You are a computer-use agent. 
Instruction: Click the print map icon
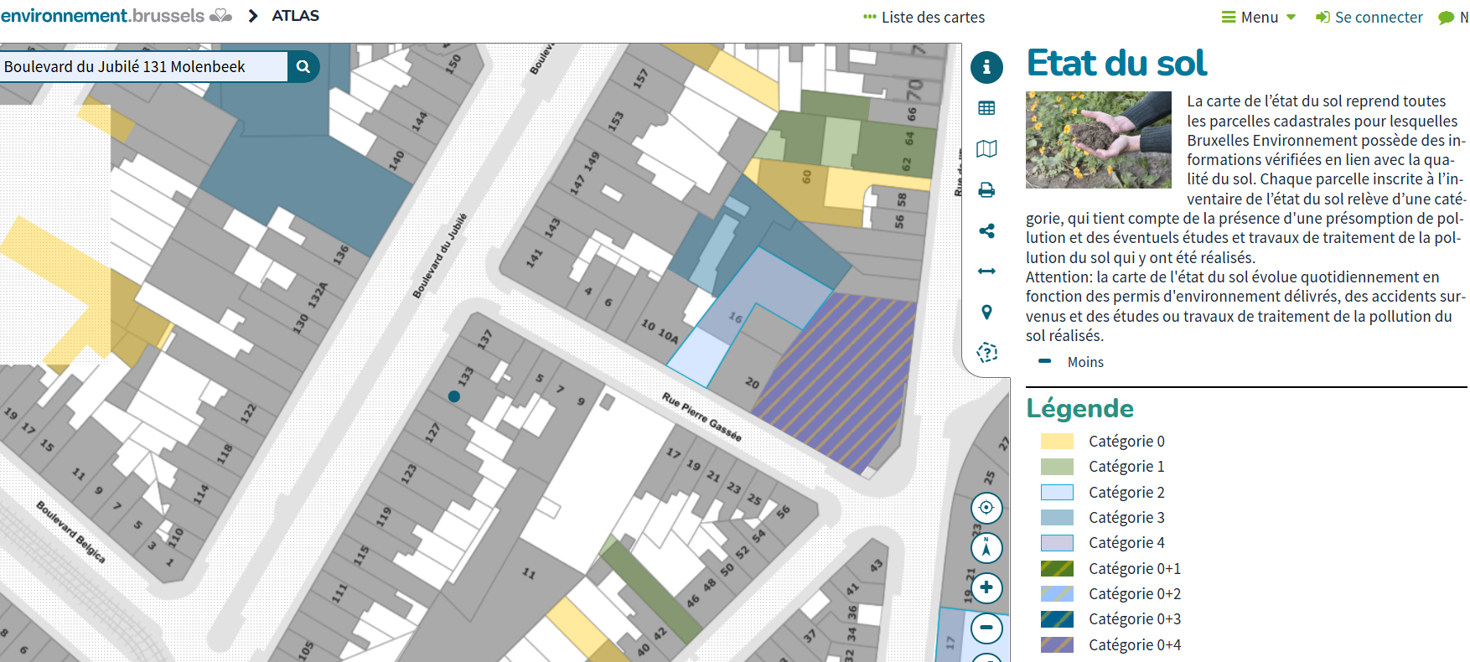pyautogui.click(x=986, y=190)
